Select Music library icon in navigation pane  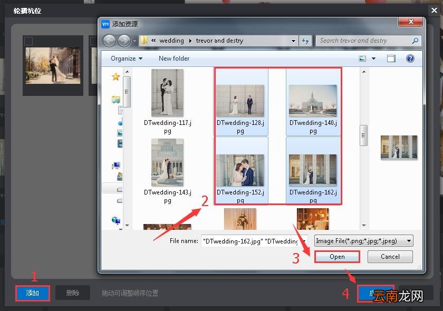[x=120, y=121]
